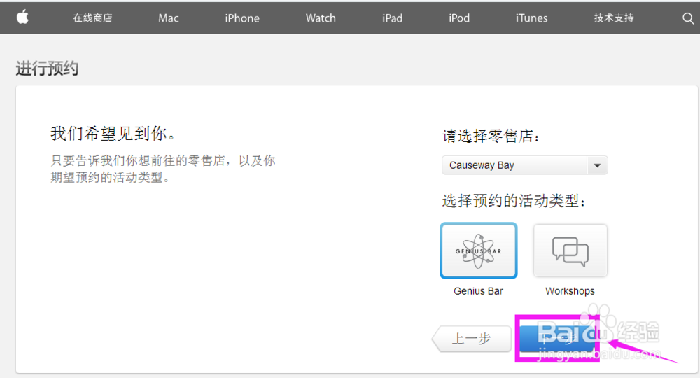700x378 pixels.
Task: Click the 我们希望见到你 heading
Action: point(113,134)
